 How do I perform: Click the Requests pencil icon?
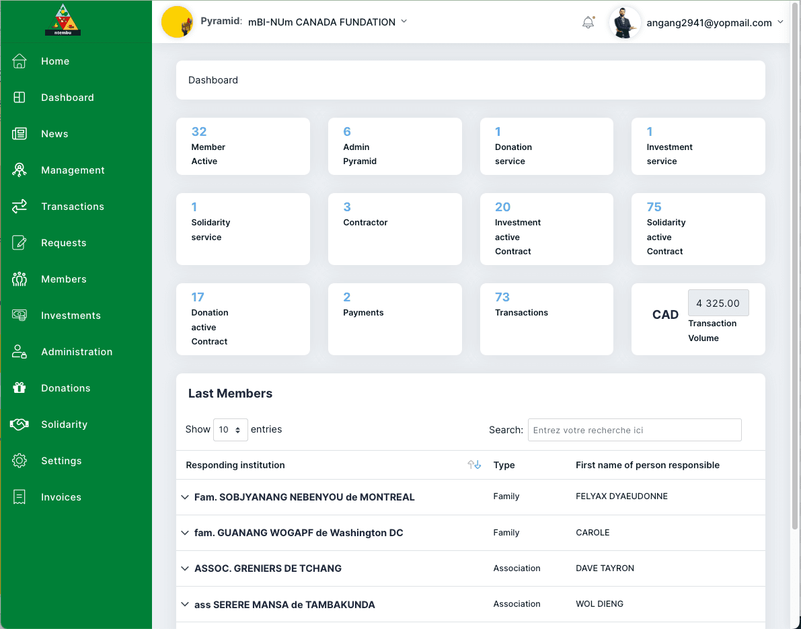pyautogui.click(x=20, y=243)
